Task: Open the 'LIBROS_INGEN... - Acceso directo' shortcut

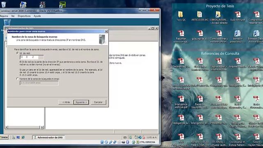Action: (x=219, y=17)
